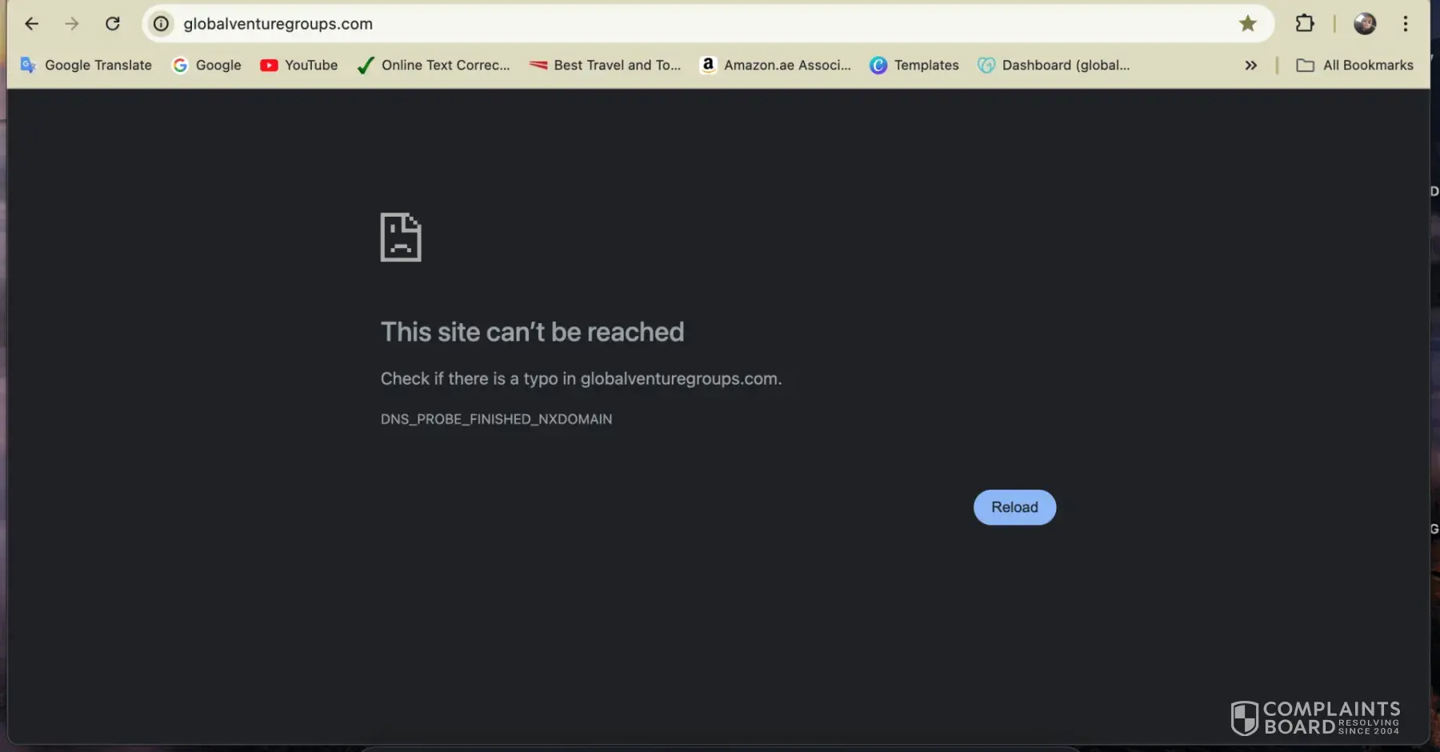Image resolution: width=1440 pixels, height=752 pixels.
Task: Click the bookmark star icon
Action: coord(1248,24)
